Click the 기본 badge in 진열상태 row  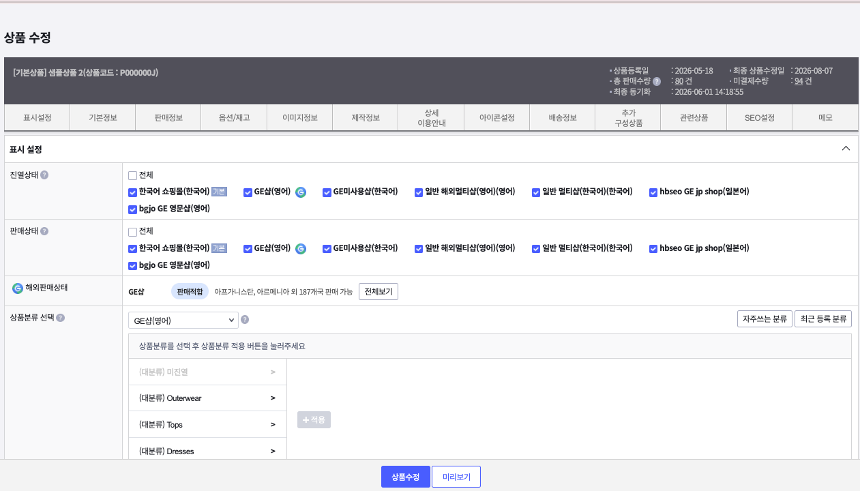218,192
